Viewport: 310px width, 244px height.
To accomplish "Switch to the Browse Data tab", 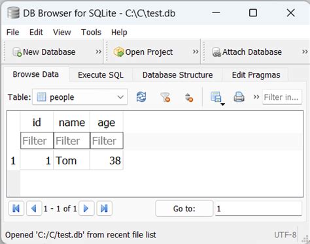I will click(x=36, y=74).
